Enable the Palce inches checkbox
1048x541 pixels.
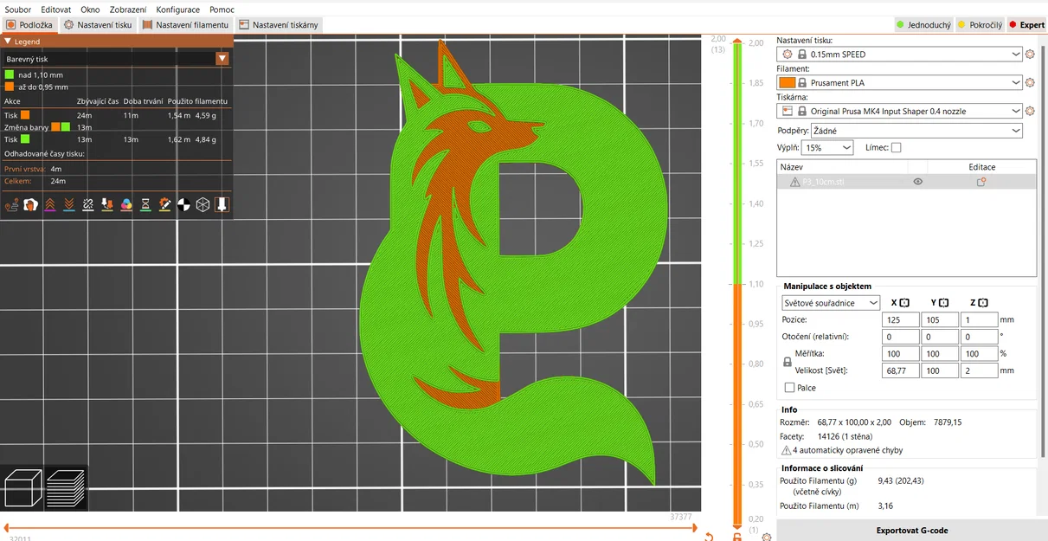point(789,388)
